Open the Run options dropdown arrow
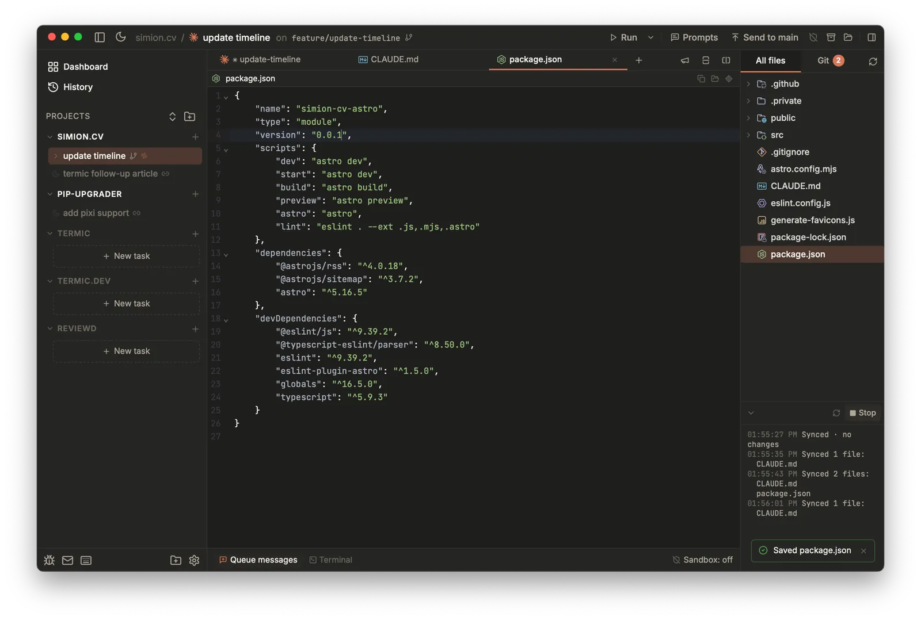The image size is (921, 620). [x=651, y=37]
